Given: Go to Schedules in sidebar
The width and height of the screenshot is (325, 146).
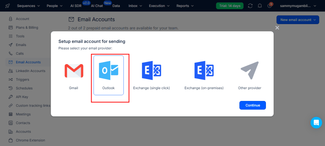Looking at the screenshot, I should [x=24, y=88].
